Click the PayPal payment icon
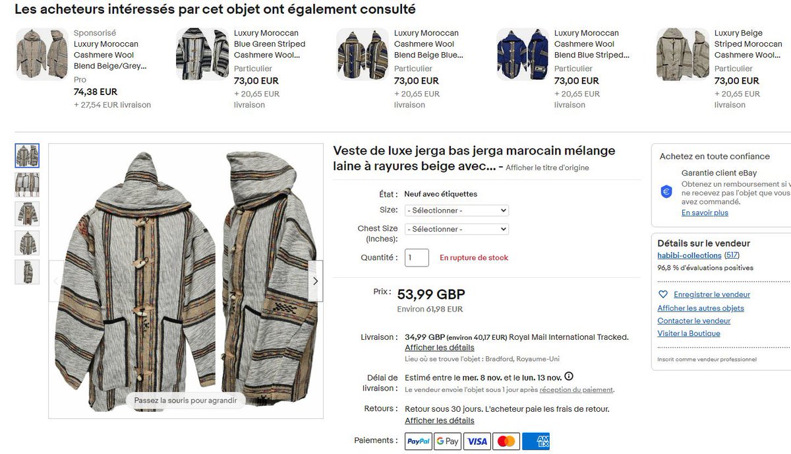 [x=419, y=441]
